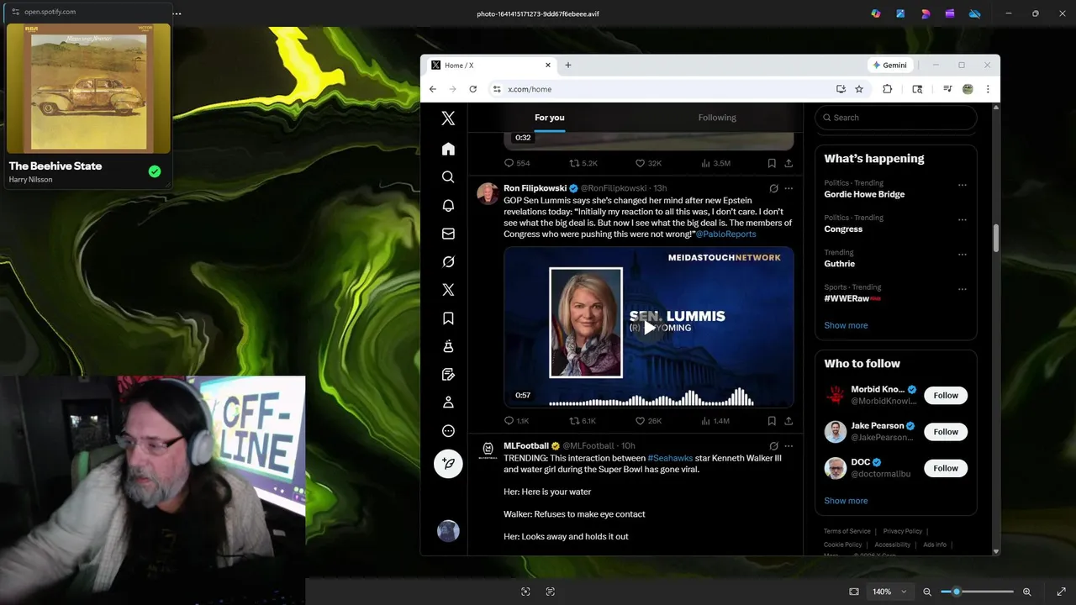This screenshot has height=605, width=1076.
Task: Bookmark the Ron Filipkowski post
Action: [772, 421]
